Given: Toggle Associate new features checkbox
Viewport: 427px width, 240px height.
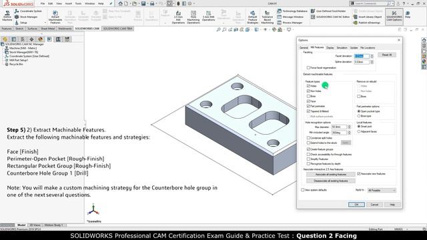Looking at the screenshot, I should click(x=359, y=173).
